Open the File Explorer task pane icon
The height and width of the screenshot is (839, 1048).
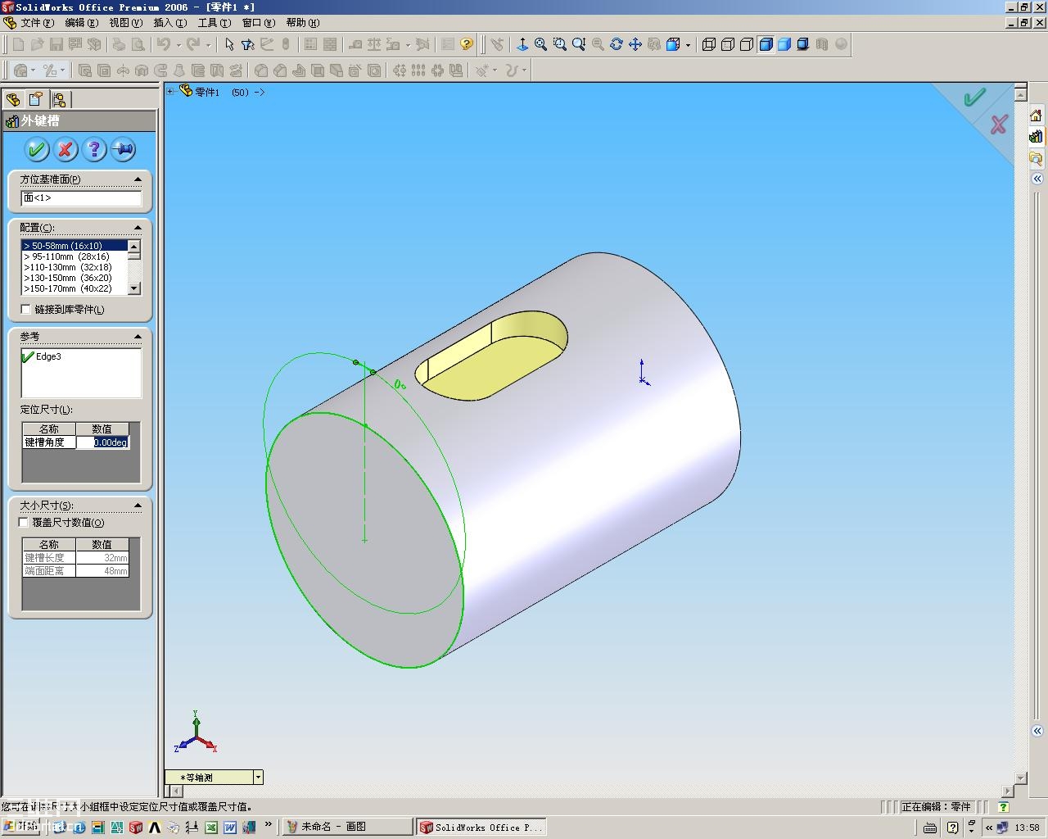point(1037,157)
